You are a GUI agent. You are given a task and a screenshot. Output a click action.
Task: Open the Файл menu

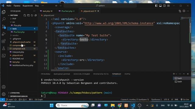click(9, 6)
